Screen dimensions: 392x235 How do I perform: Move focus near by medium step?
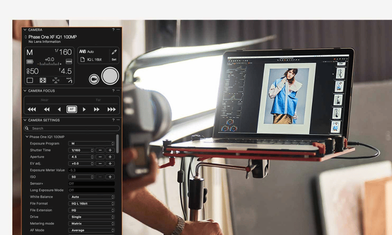(47, 109)
